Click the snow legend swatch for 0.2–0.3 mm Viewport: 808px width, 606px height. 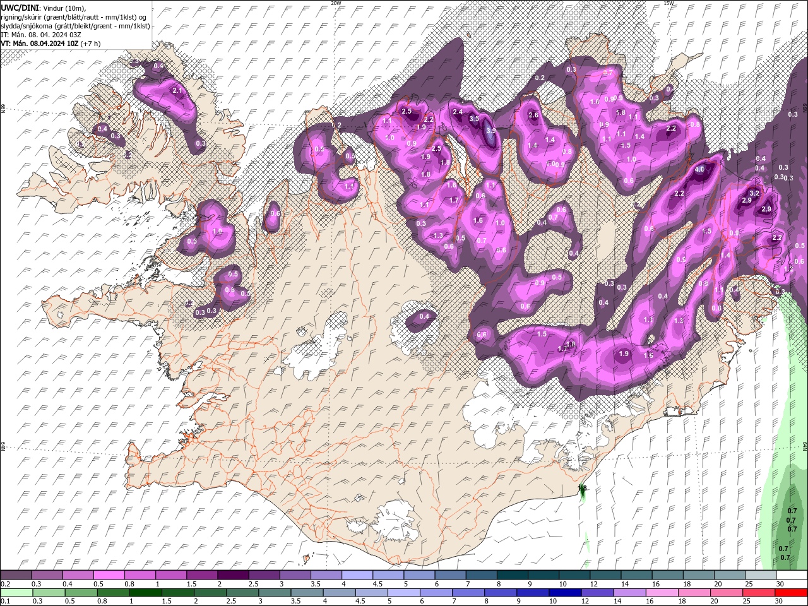point(16,575)
